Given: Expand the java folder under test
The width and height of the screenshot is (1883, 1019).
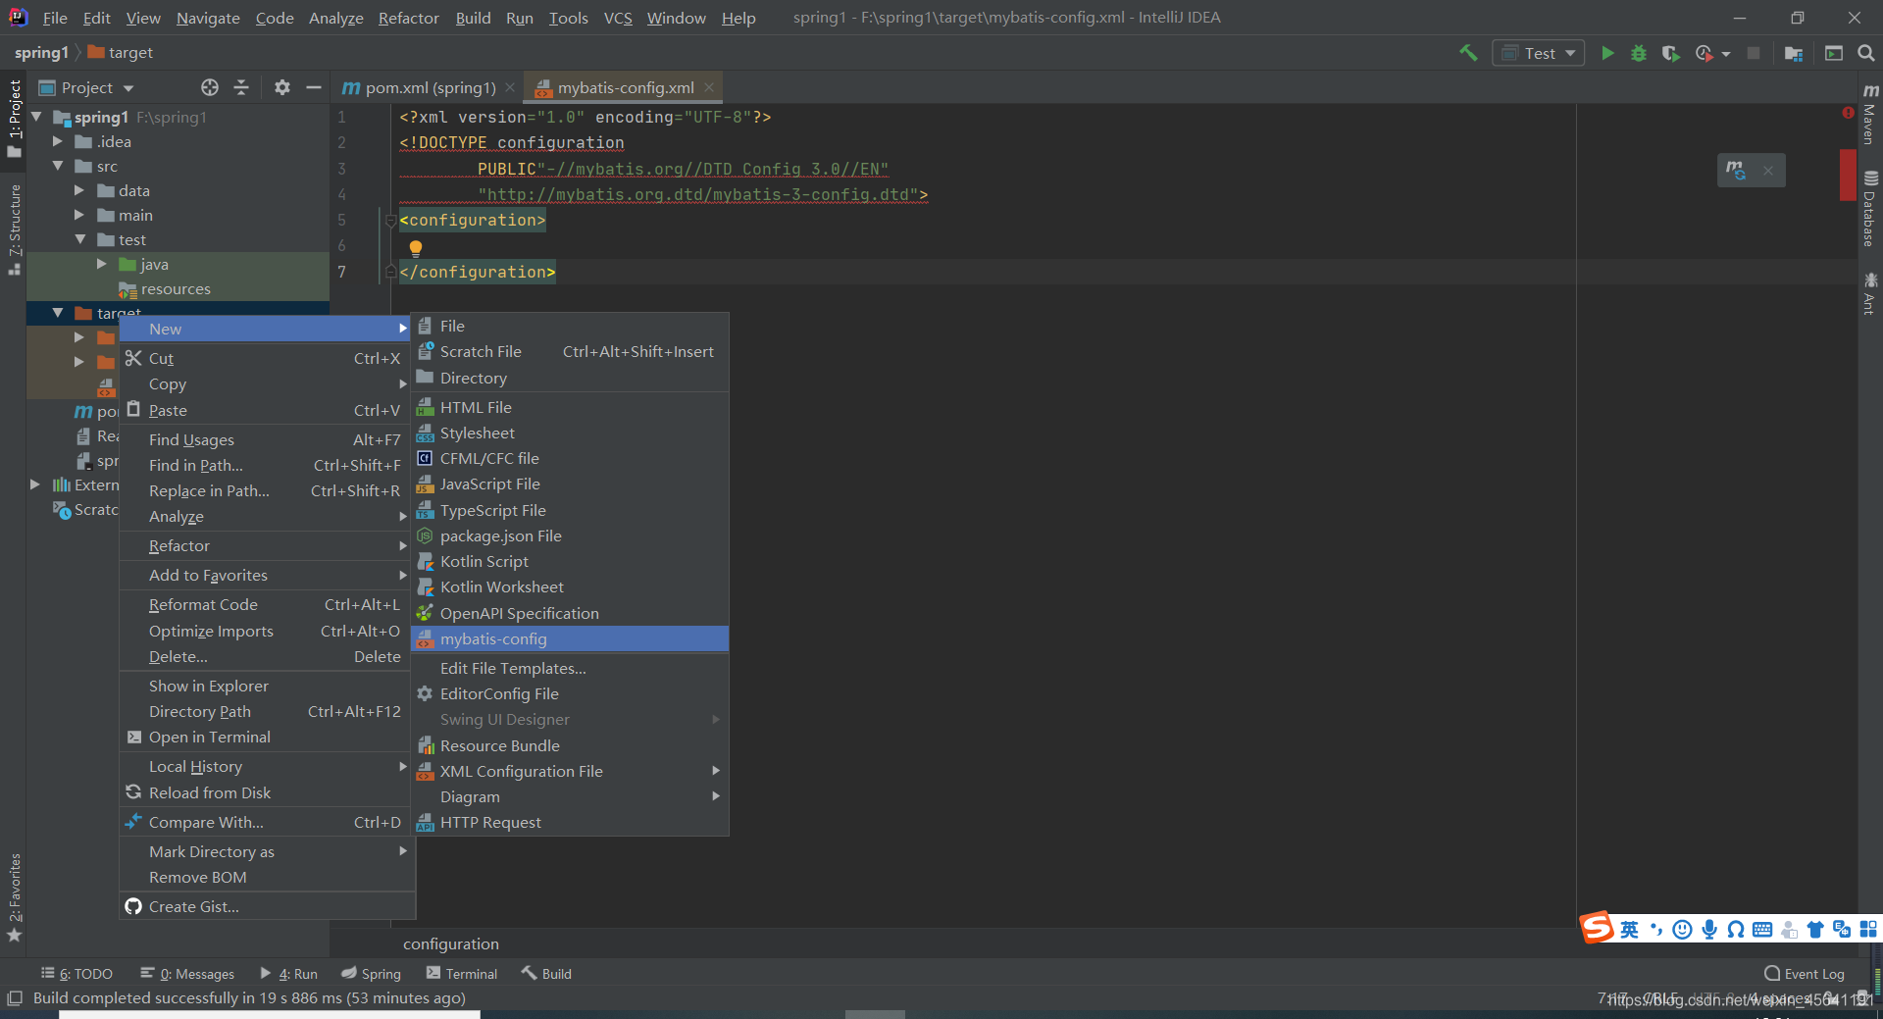Looking at the screenshot, I should click(x=101, y=264).
